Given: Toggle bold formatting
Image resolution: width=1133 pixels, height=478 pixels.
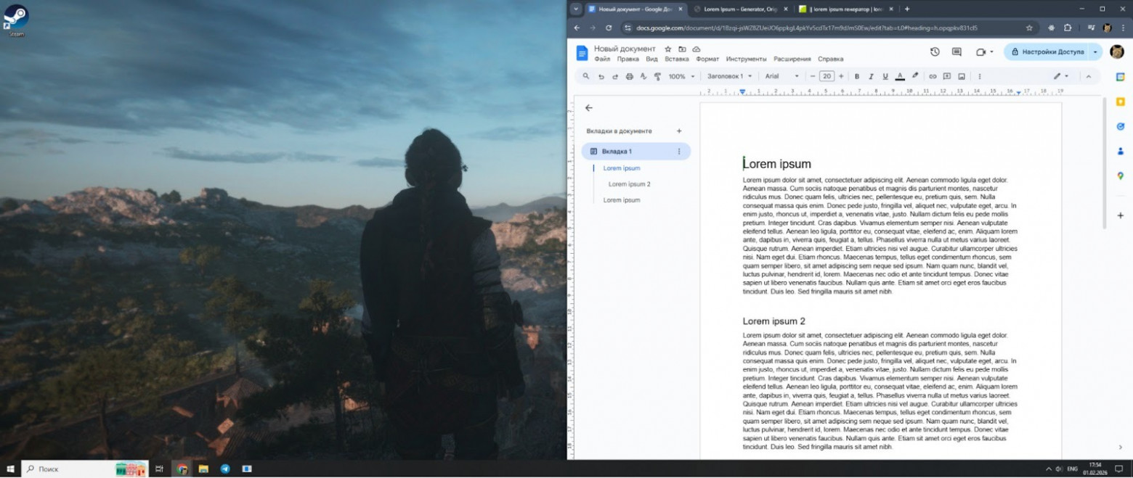Looking at the screenshot, I should [x=856, y=76].
